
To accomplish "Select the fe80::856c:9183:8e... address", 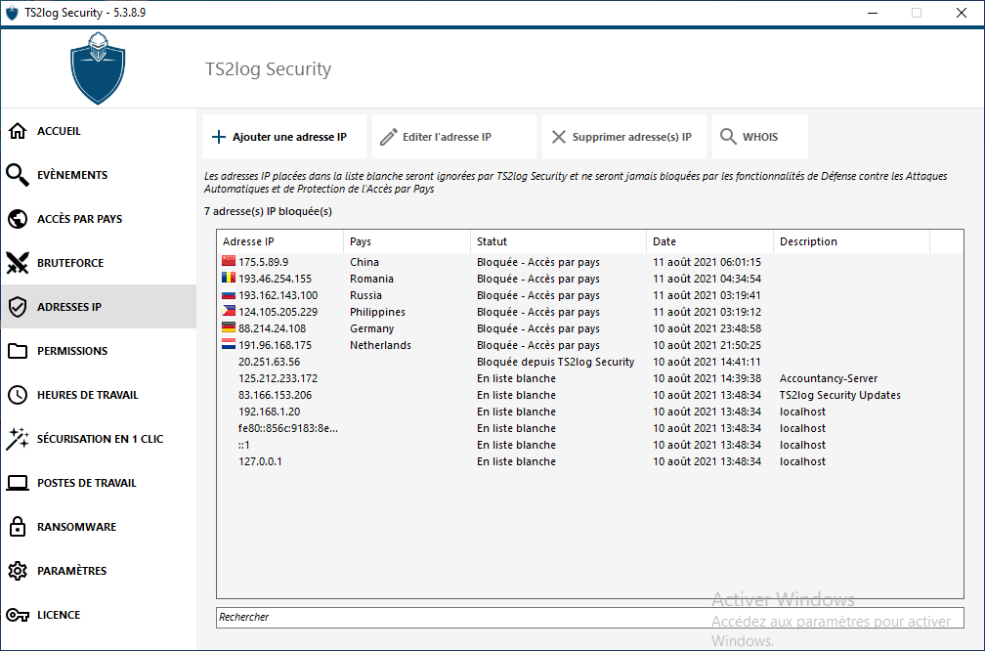I will point(287,428).
